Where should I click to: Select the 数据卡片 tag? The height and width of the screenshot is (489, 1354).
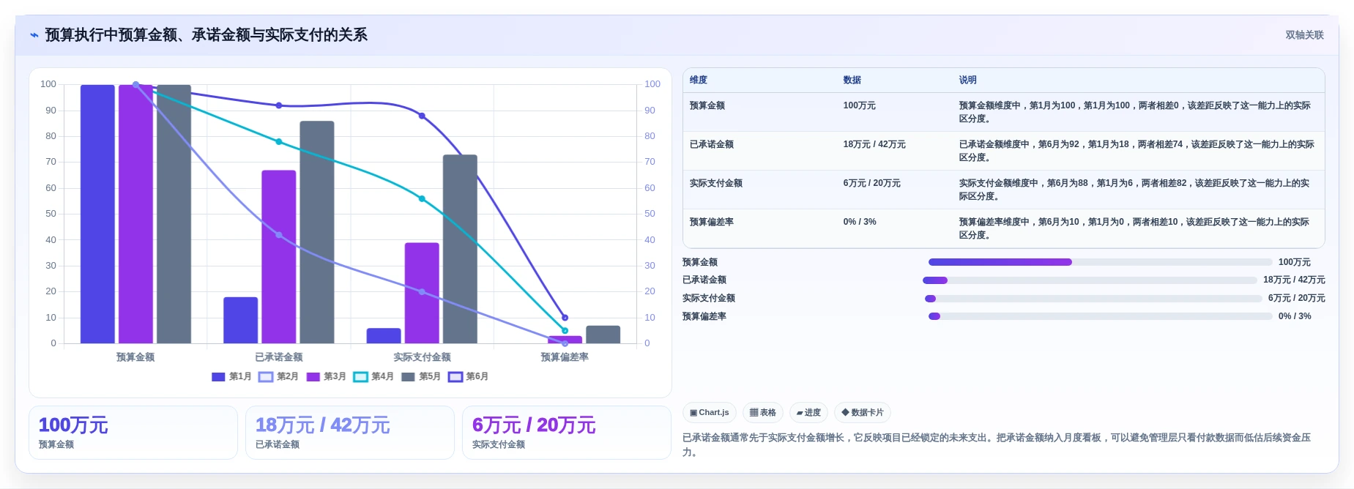862,413
